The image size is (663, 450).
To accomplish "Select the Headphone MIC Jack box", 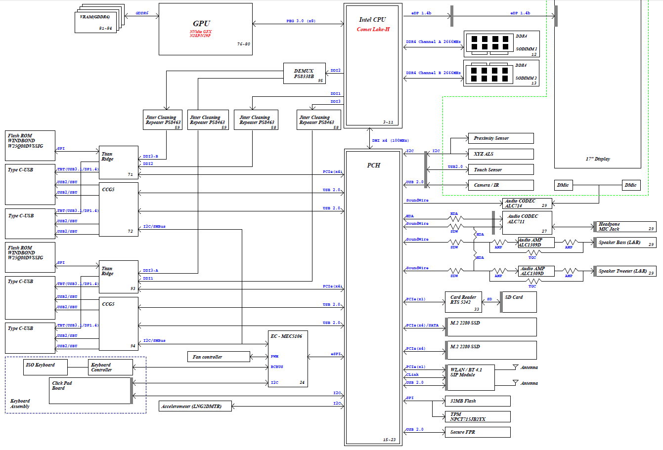I will coord(626,227).
